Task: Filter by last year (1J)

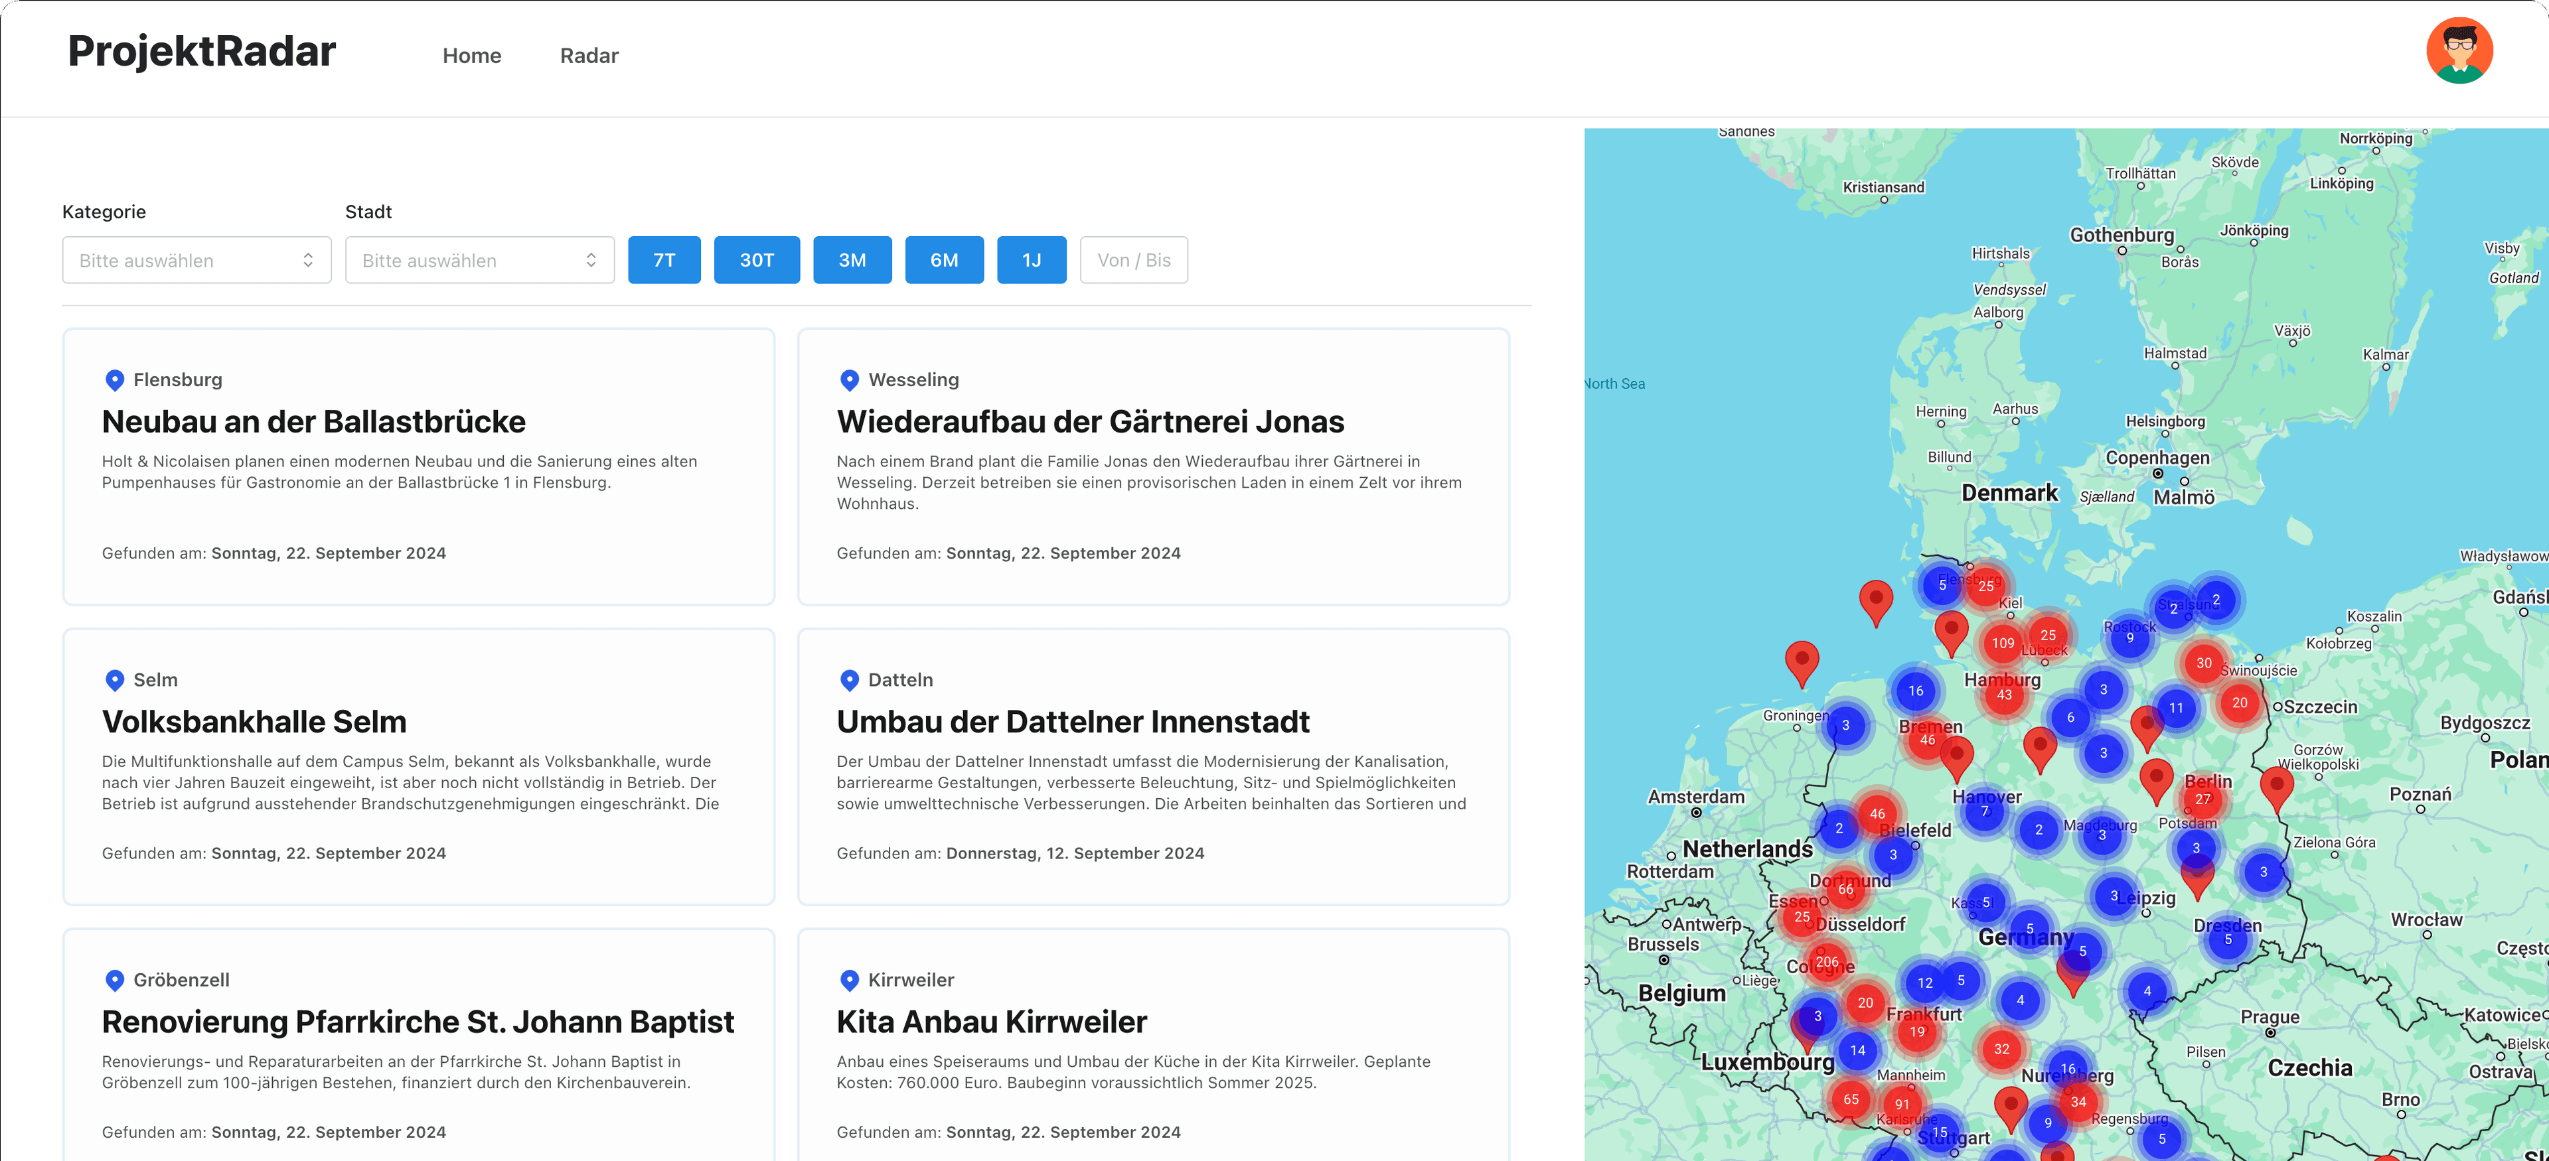Action: [x=1031, y=260]
